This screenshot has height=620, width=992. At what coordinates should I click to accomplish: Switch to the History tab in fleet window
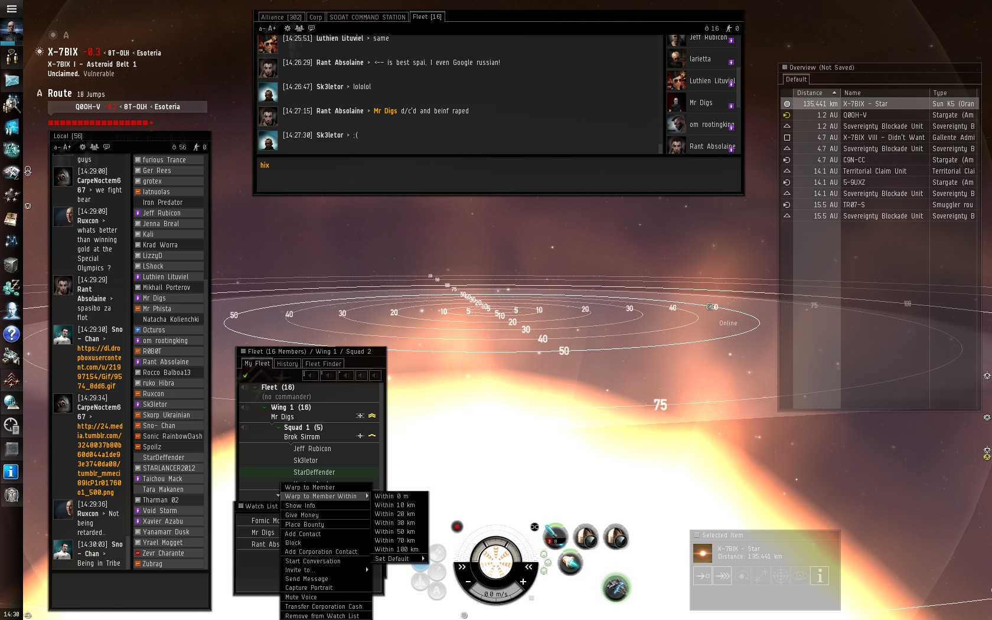pos(288,364)
